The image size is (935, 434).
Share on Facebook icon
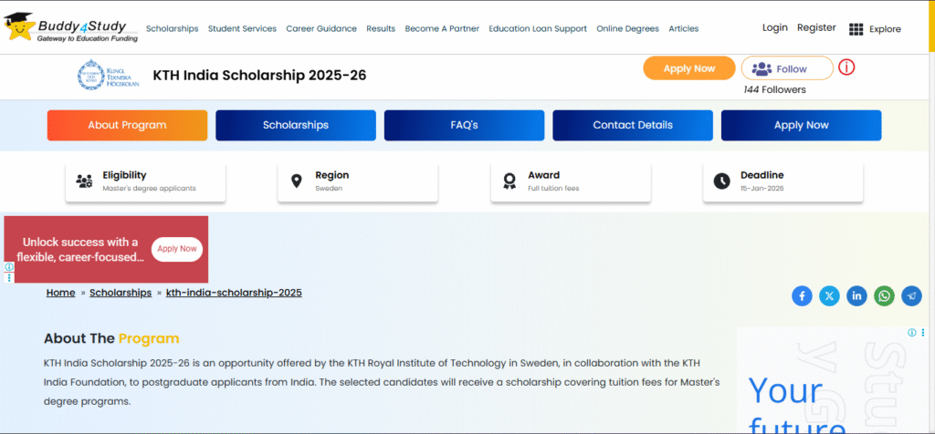pos(802,295)
